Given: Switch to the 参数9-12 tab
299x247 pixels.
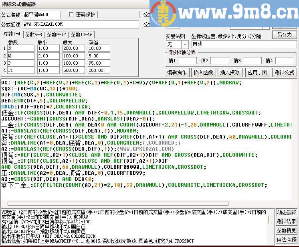Looking at the screenshot, I should tap(56, 35).
